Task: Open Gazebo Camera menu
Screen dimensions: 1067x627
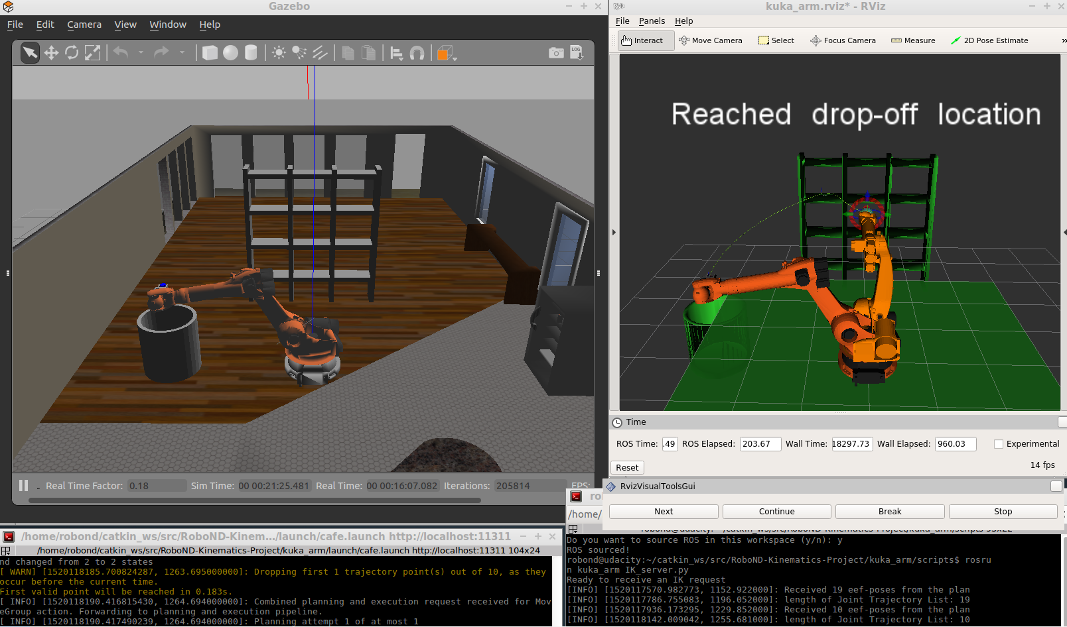Action: 84,25
